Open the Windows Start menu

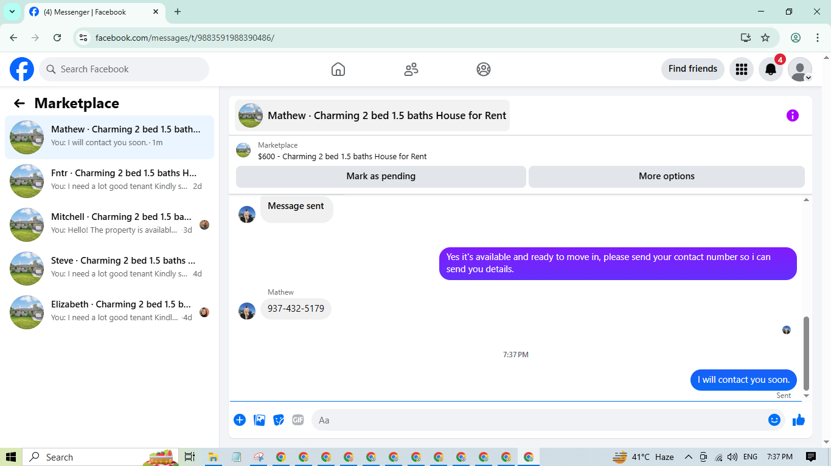[11, 457]
